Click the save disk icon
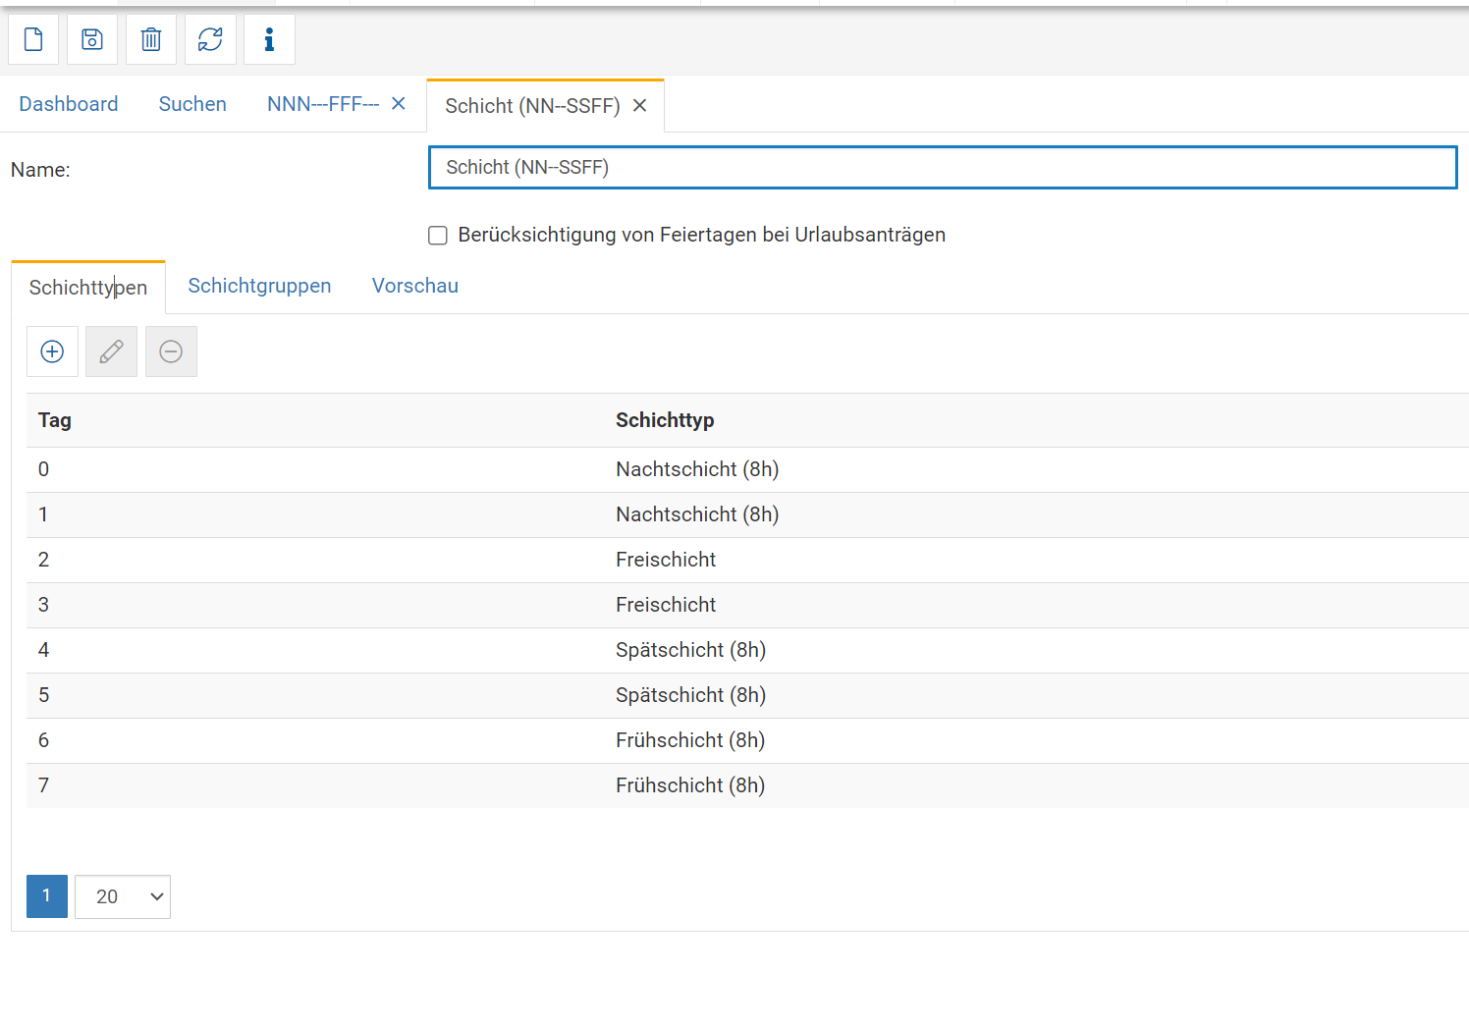1469x1026 pixels. [x=92, y=39]
